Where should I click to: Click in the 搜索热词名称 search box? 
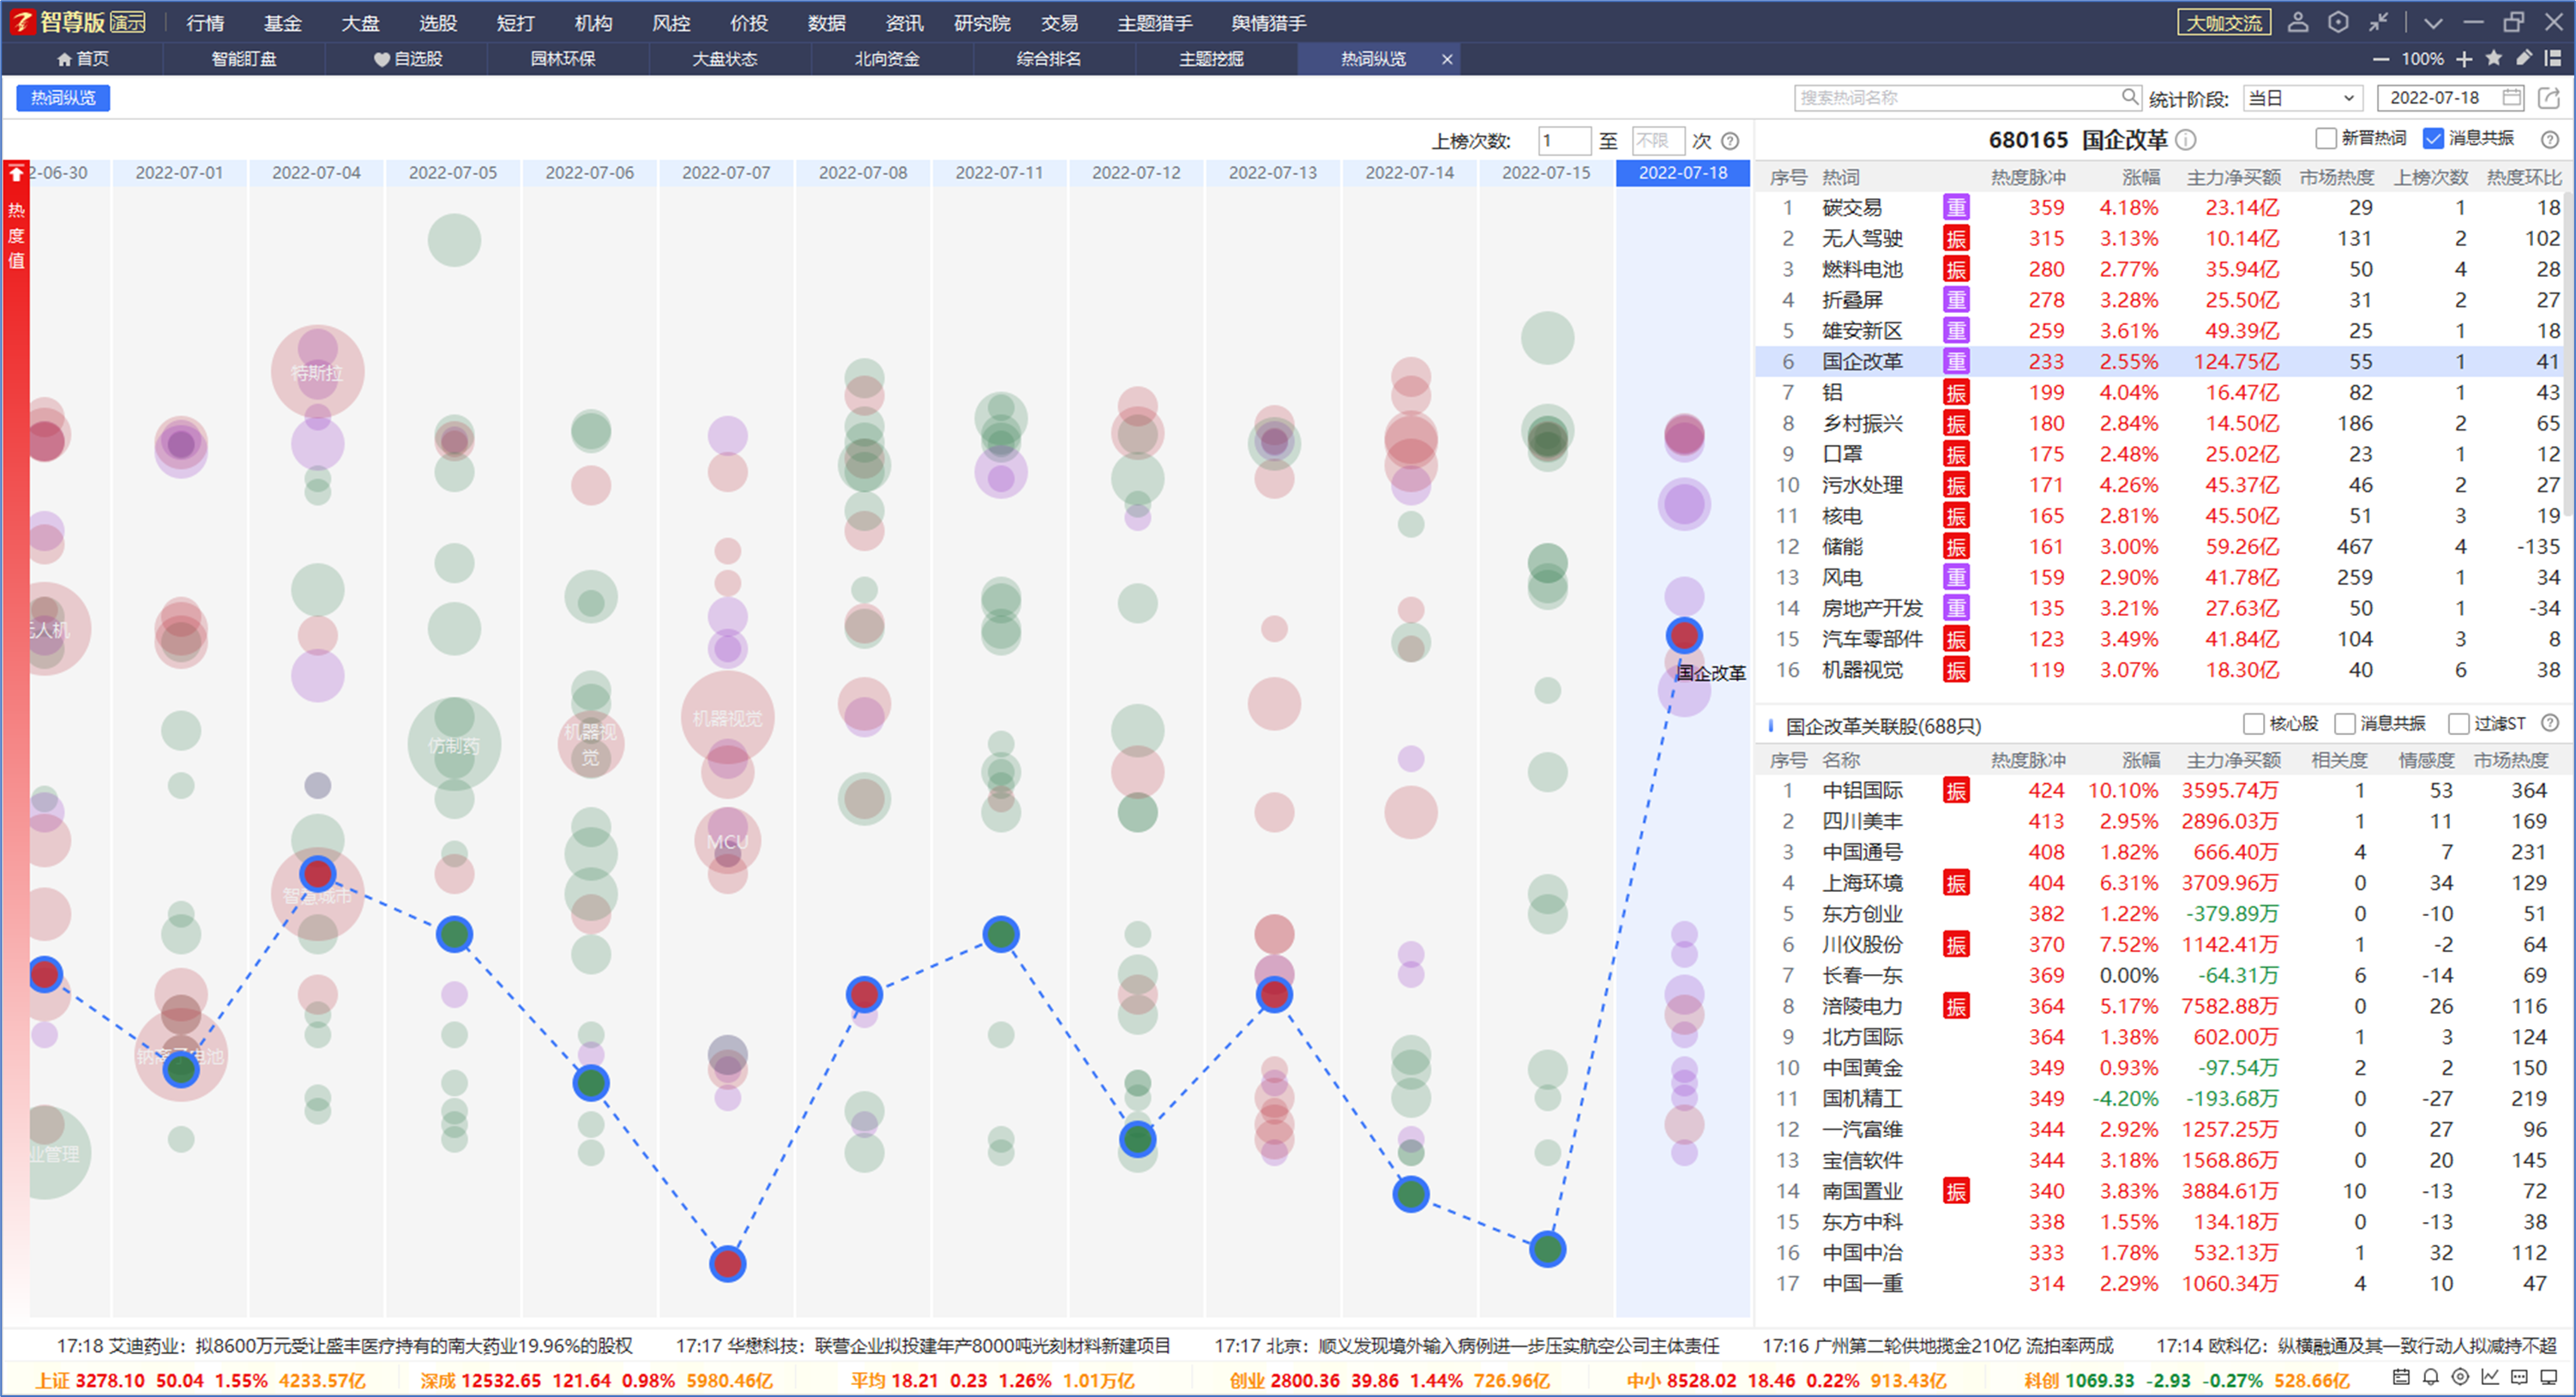[x=1956, y=97]
